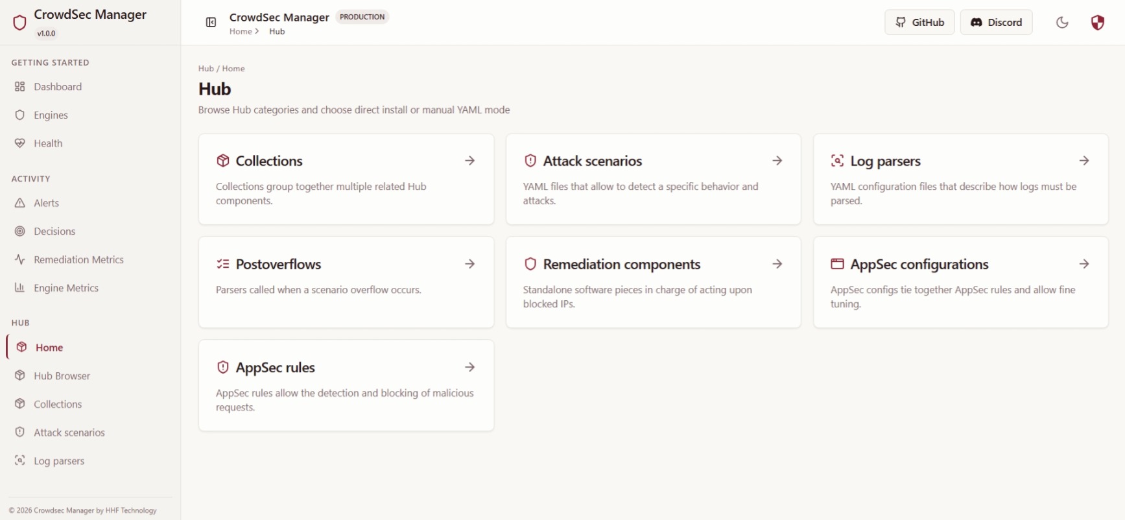Open Log parsers in the sidebar
The height and width of the screenshot is (520, 1125).
(x=90, y=461)
